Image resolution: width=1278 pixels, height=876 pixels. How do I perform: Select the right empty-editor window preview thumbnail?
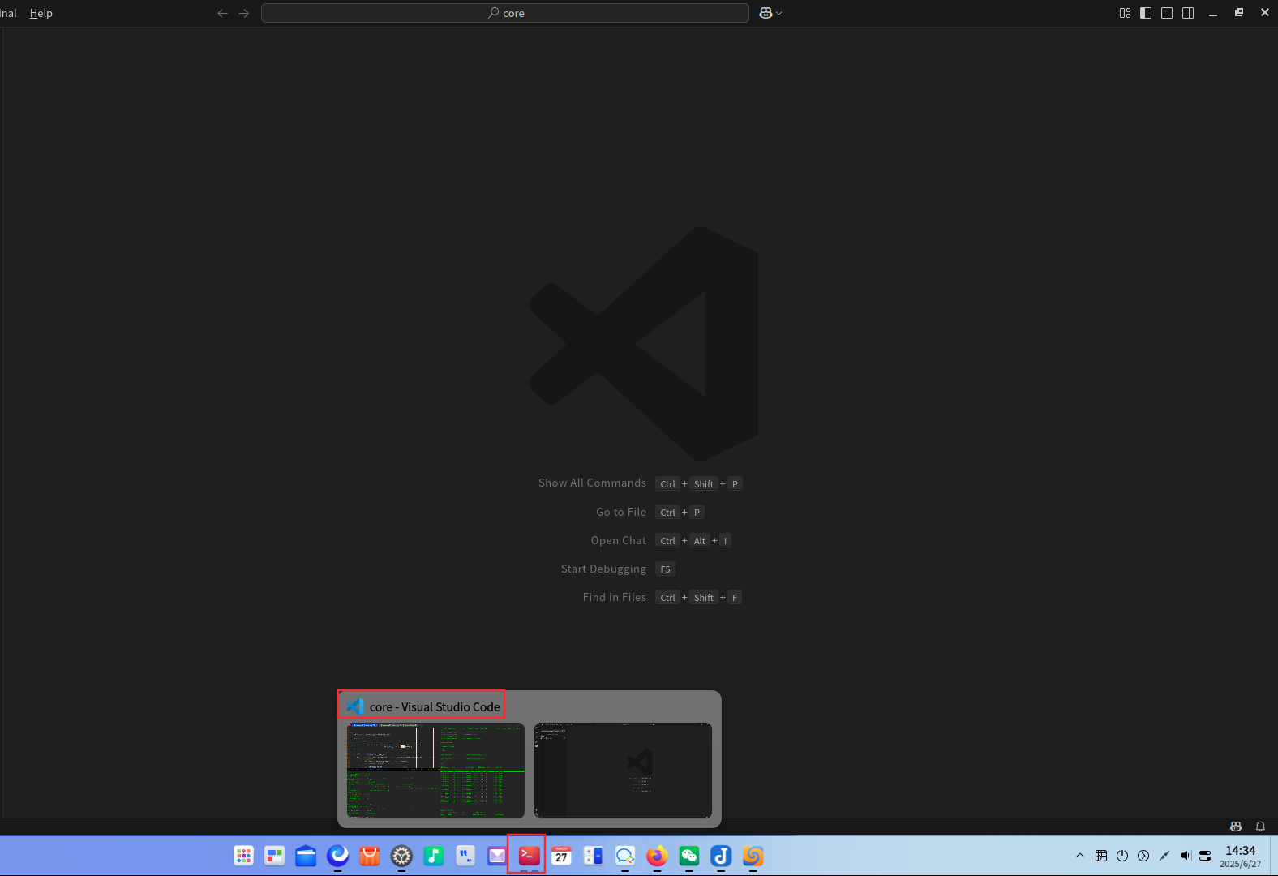623,771
